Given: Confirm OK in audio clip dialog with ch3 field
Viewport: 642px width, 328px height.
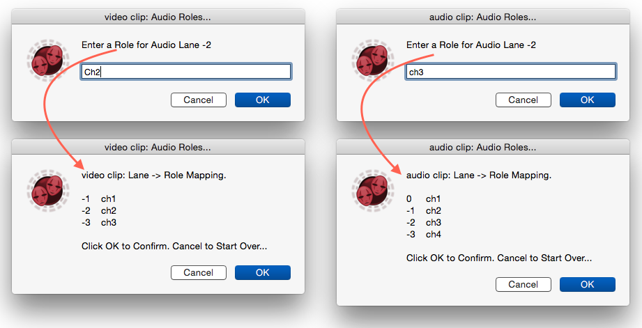Looking at the screenshot, I should tap(588, 100).
